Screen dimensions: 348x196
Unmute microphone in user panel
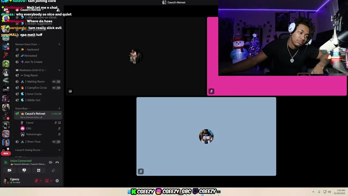(36, 181)
